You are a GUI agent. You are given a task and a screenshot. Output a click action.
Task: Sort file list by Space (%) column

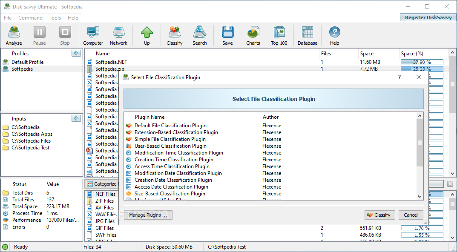423,54
